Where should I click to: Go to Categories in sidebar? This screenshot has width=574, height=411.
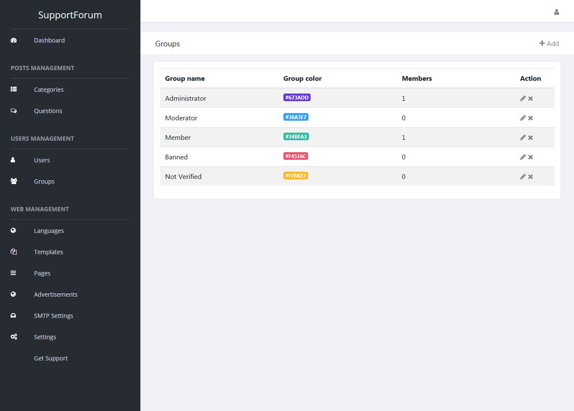click(x=49, y=90)
